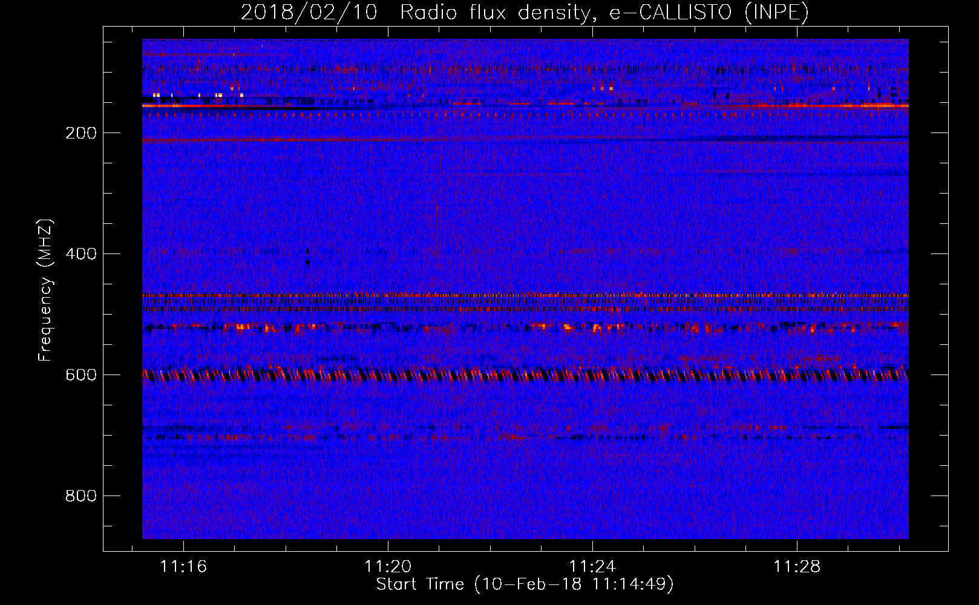Click the 200 frequency tick label
This screenshot has height=605, width=979.
81,133
